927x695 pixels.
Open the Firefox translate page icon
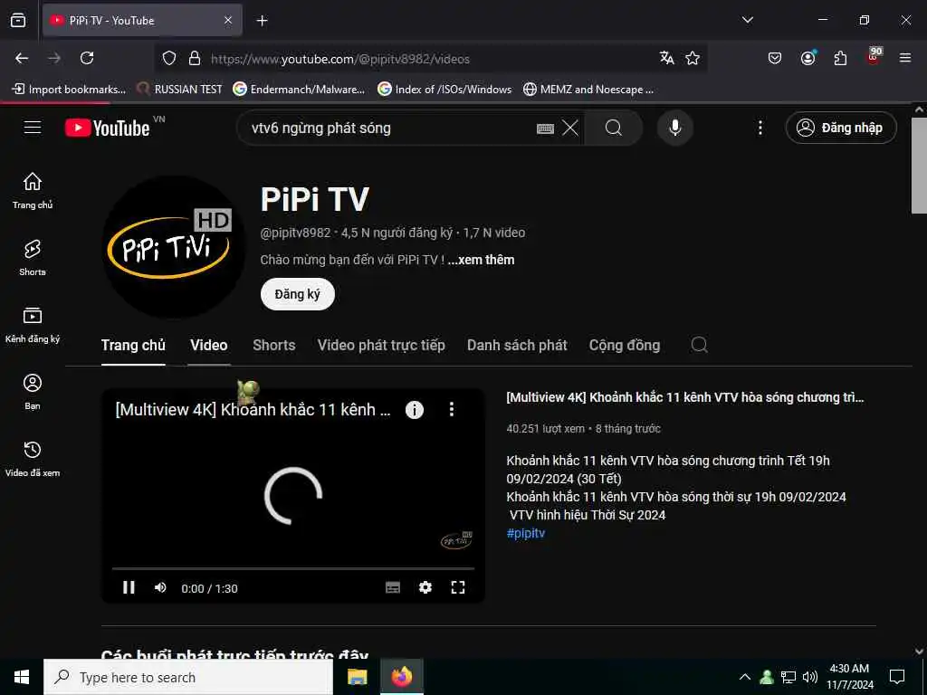[x=667, y=58]
